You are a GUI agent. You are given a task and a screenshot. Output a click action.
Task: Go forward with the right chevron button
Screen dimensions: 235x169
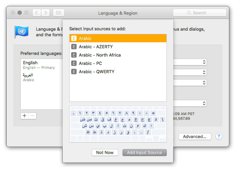(46, 13)
